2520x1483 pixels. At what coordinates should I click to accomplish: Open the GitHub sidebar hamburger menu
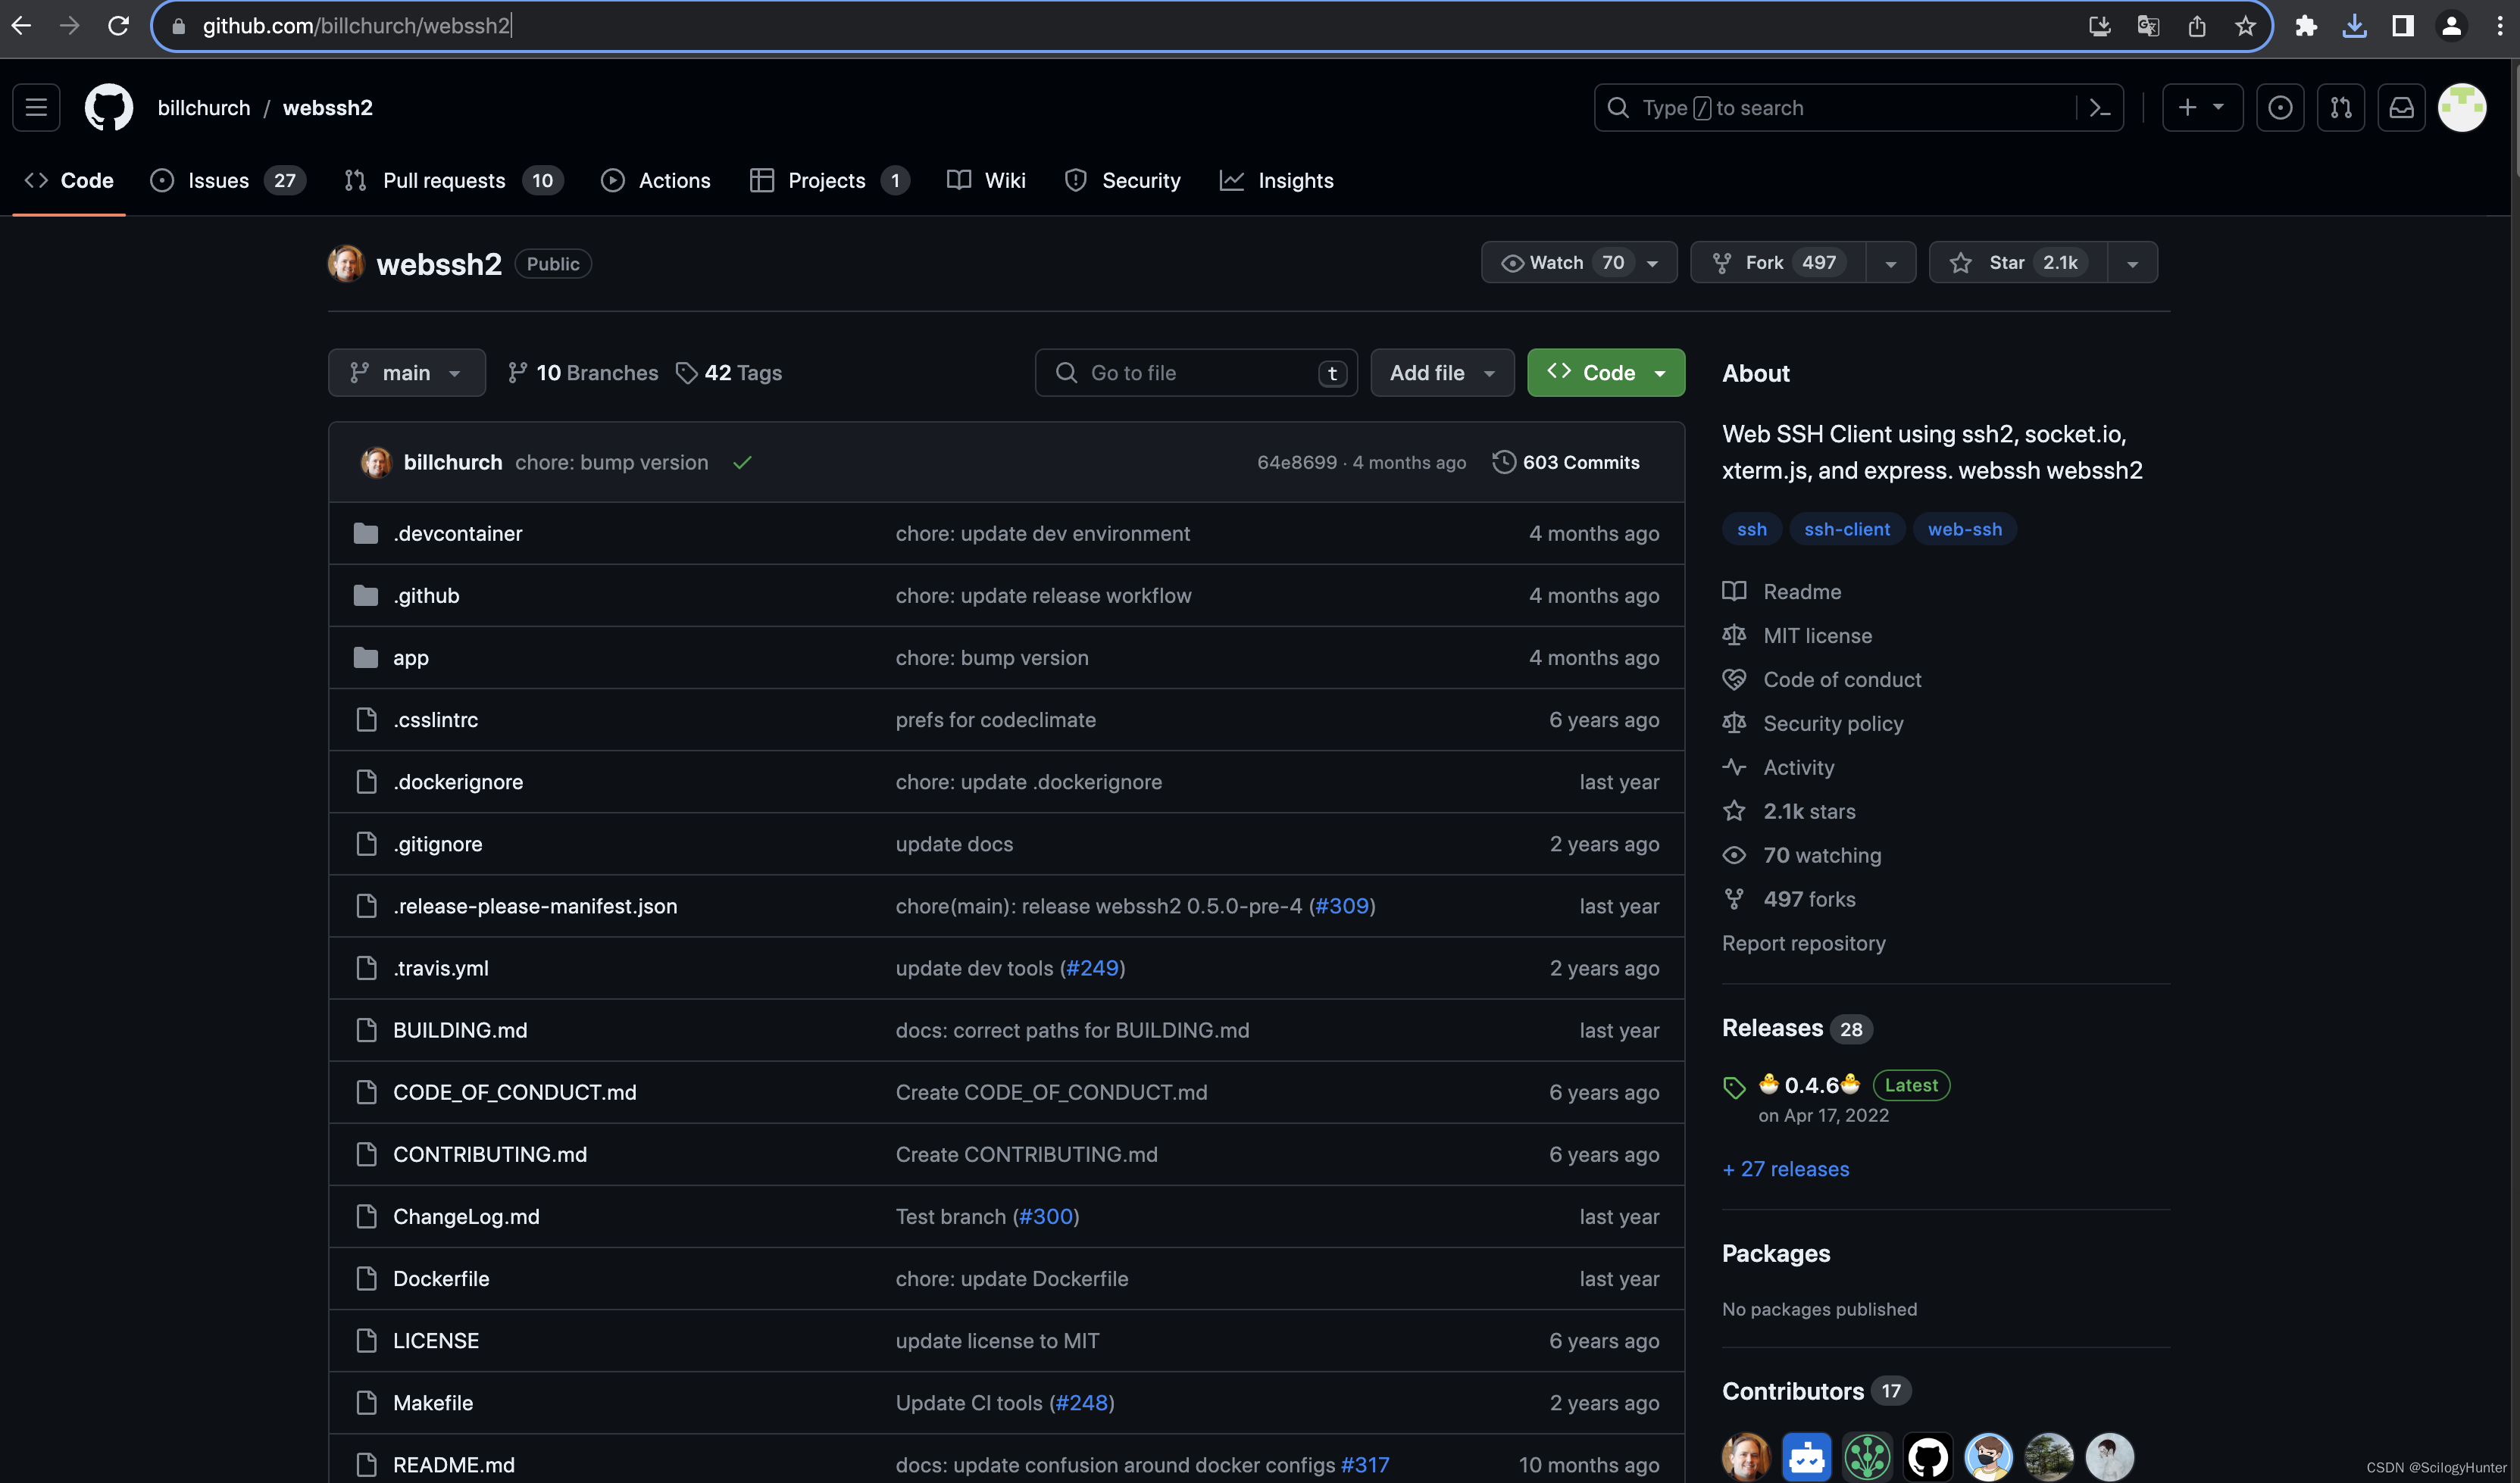click(36, 108)
